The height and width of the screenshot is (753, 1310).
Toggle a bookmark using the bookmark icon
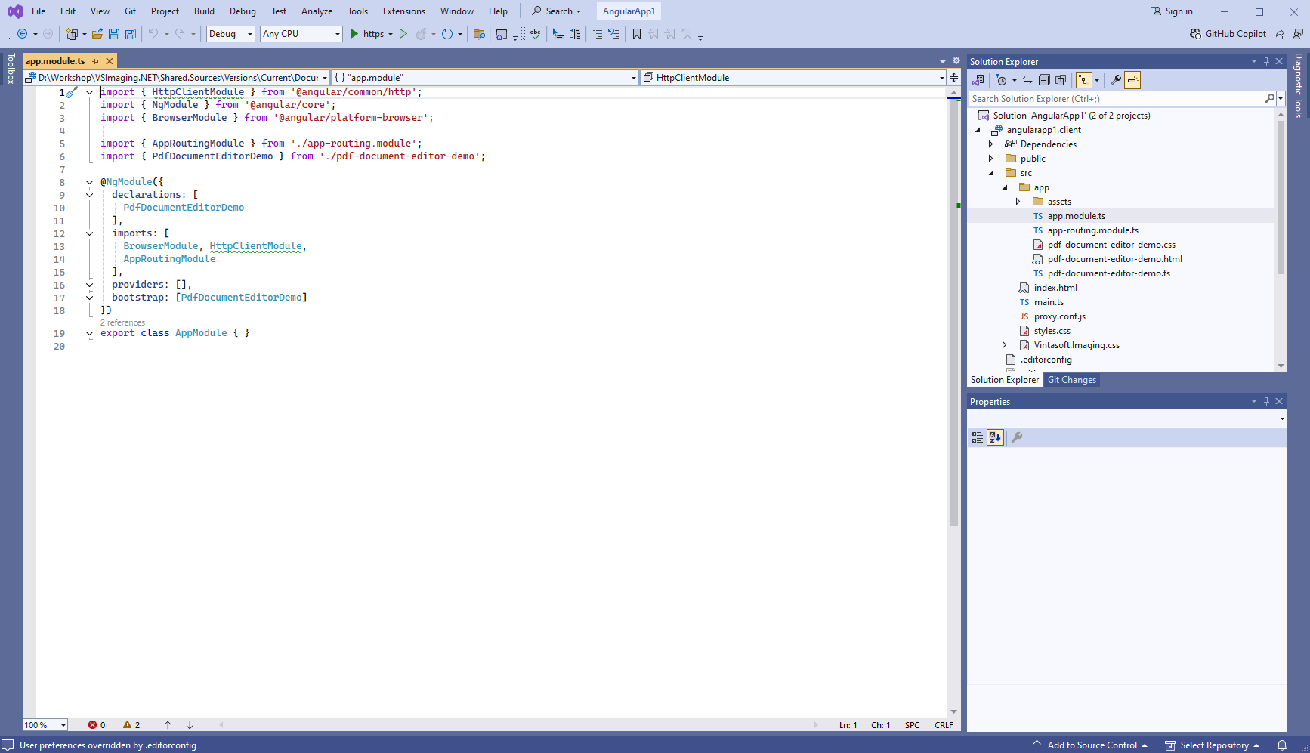point(637,34)
